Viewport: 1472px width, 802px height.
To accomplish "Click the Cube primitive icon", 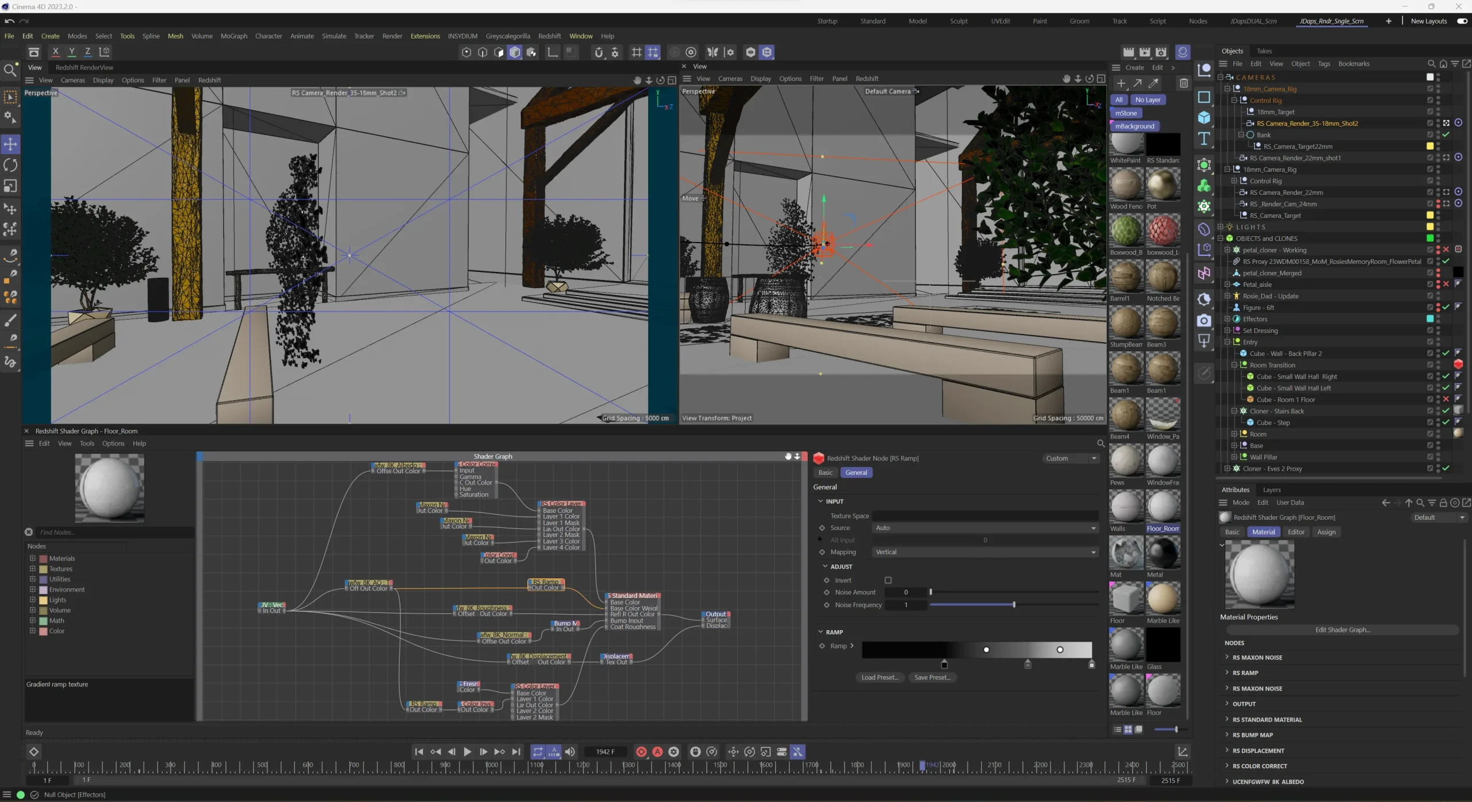I will [x=1204, y=118].
